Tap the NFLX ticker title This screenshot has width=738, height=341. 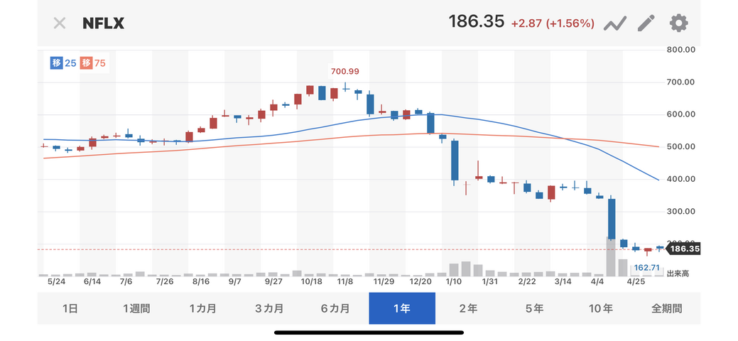tap(104, 23)
